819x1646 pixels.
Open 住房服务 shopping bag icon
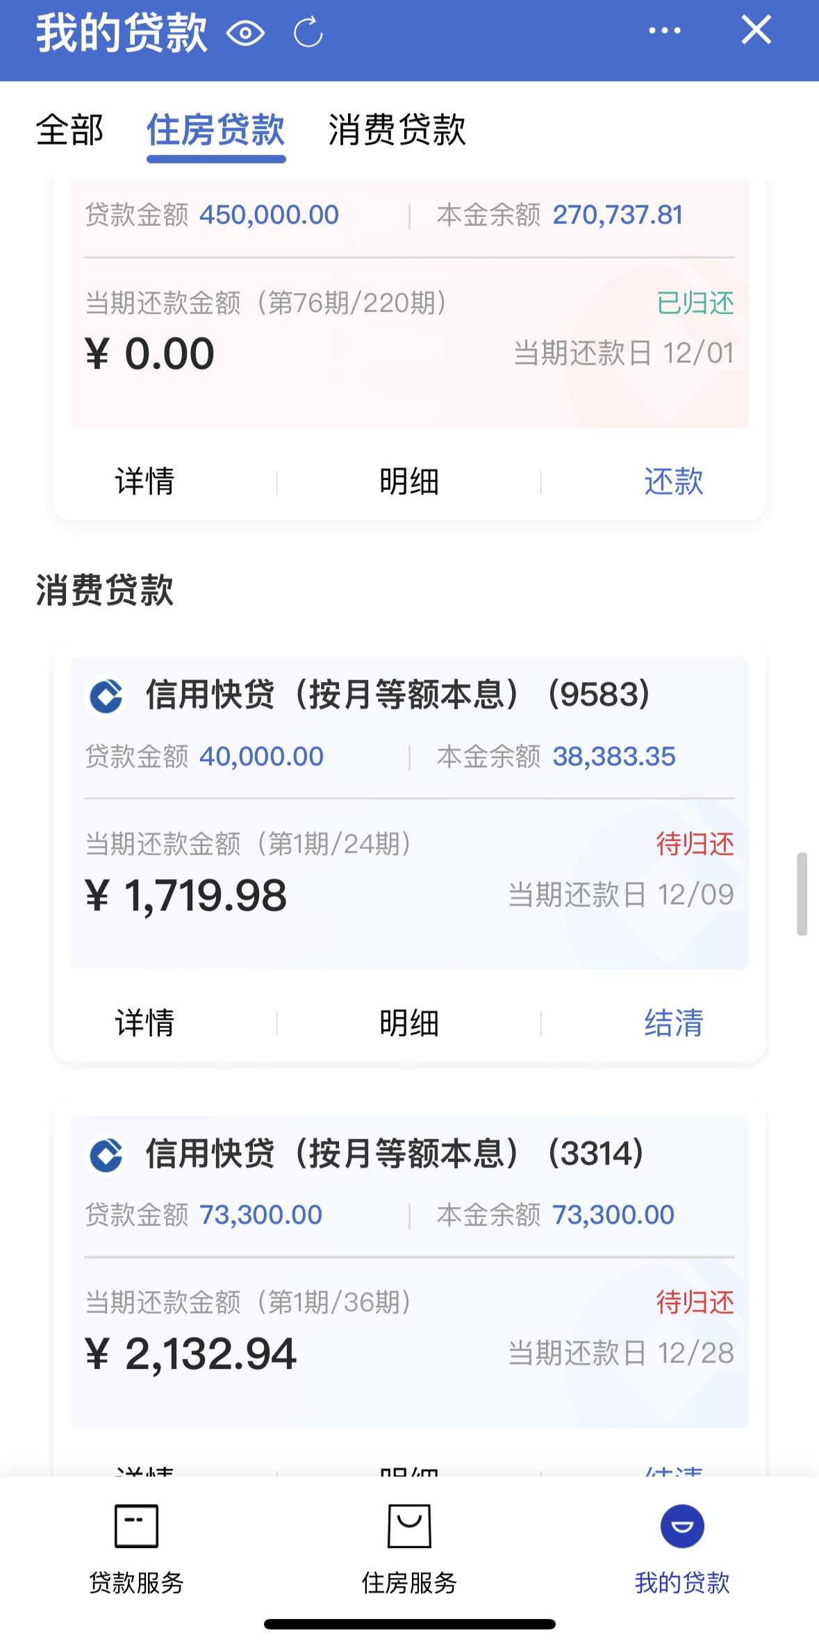click(x=409, y=1527)
